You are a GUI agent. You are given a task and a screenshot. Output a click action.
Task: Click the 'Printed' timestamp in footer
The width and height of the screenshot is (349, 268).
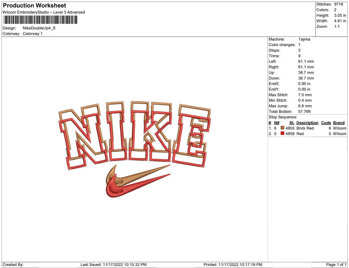[x=233, y=264]
